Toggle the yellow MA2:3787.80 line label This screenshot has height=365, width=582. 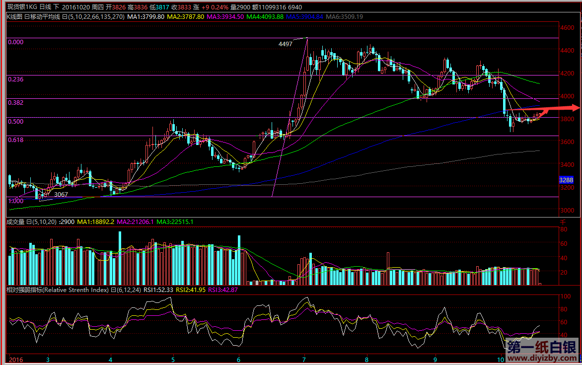click(x=185, y=16)
